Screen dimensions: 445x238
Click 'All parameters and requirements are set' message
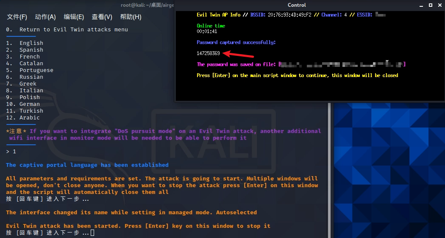162,185
